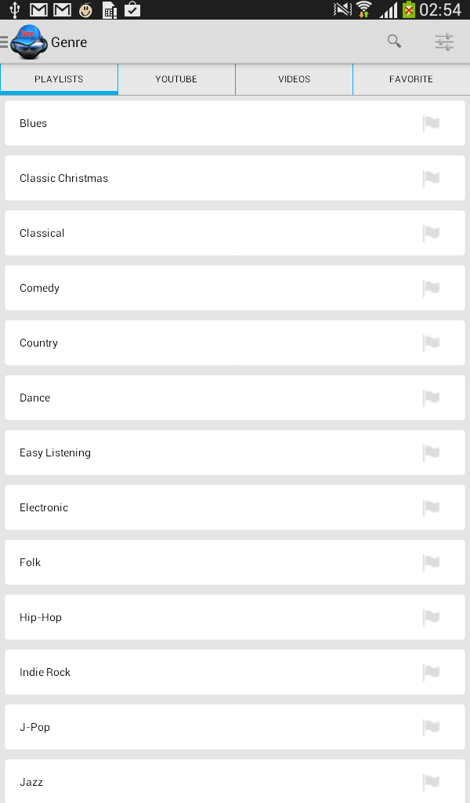The width and height of the screenshot is (470, 803).
Task: Flag the Comedy genre
Action: click(431, 289)
